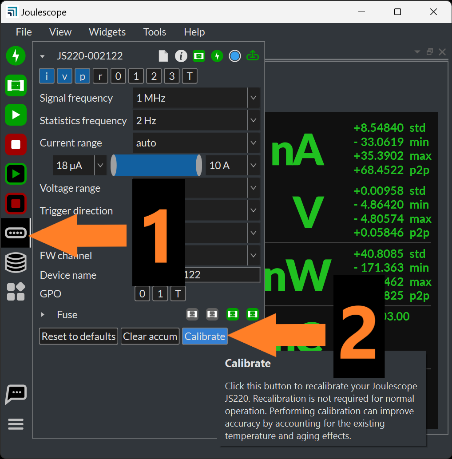Click the outlined red stop-record icon
This screenshot has width=452, height=459.
[16, 203]
